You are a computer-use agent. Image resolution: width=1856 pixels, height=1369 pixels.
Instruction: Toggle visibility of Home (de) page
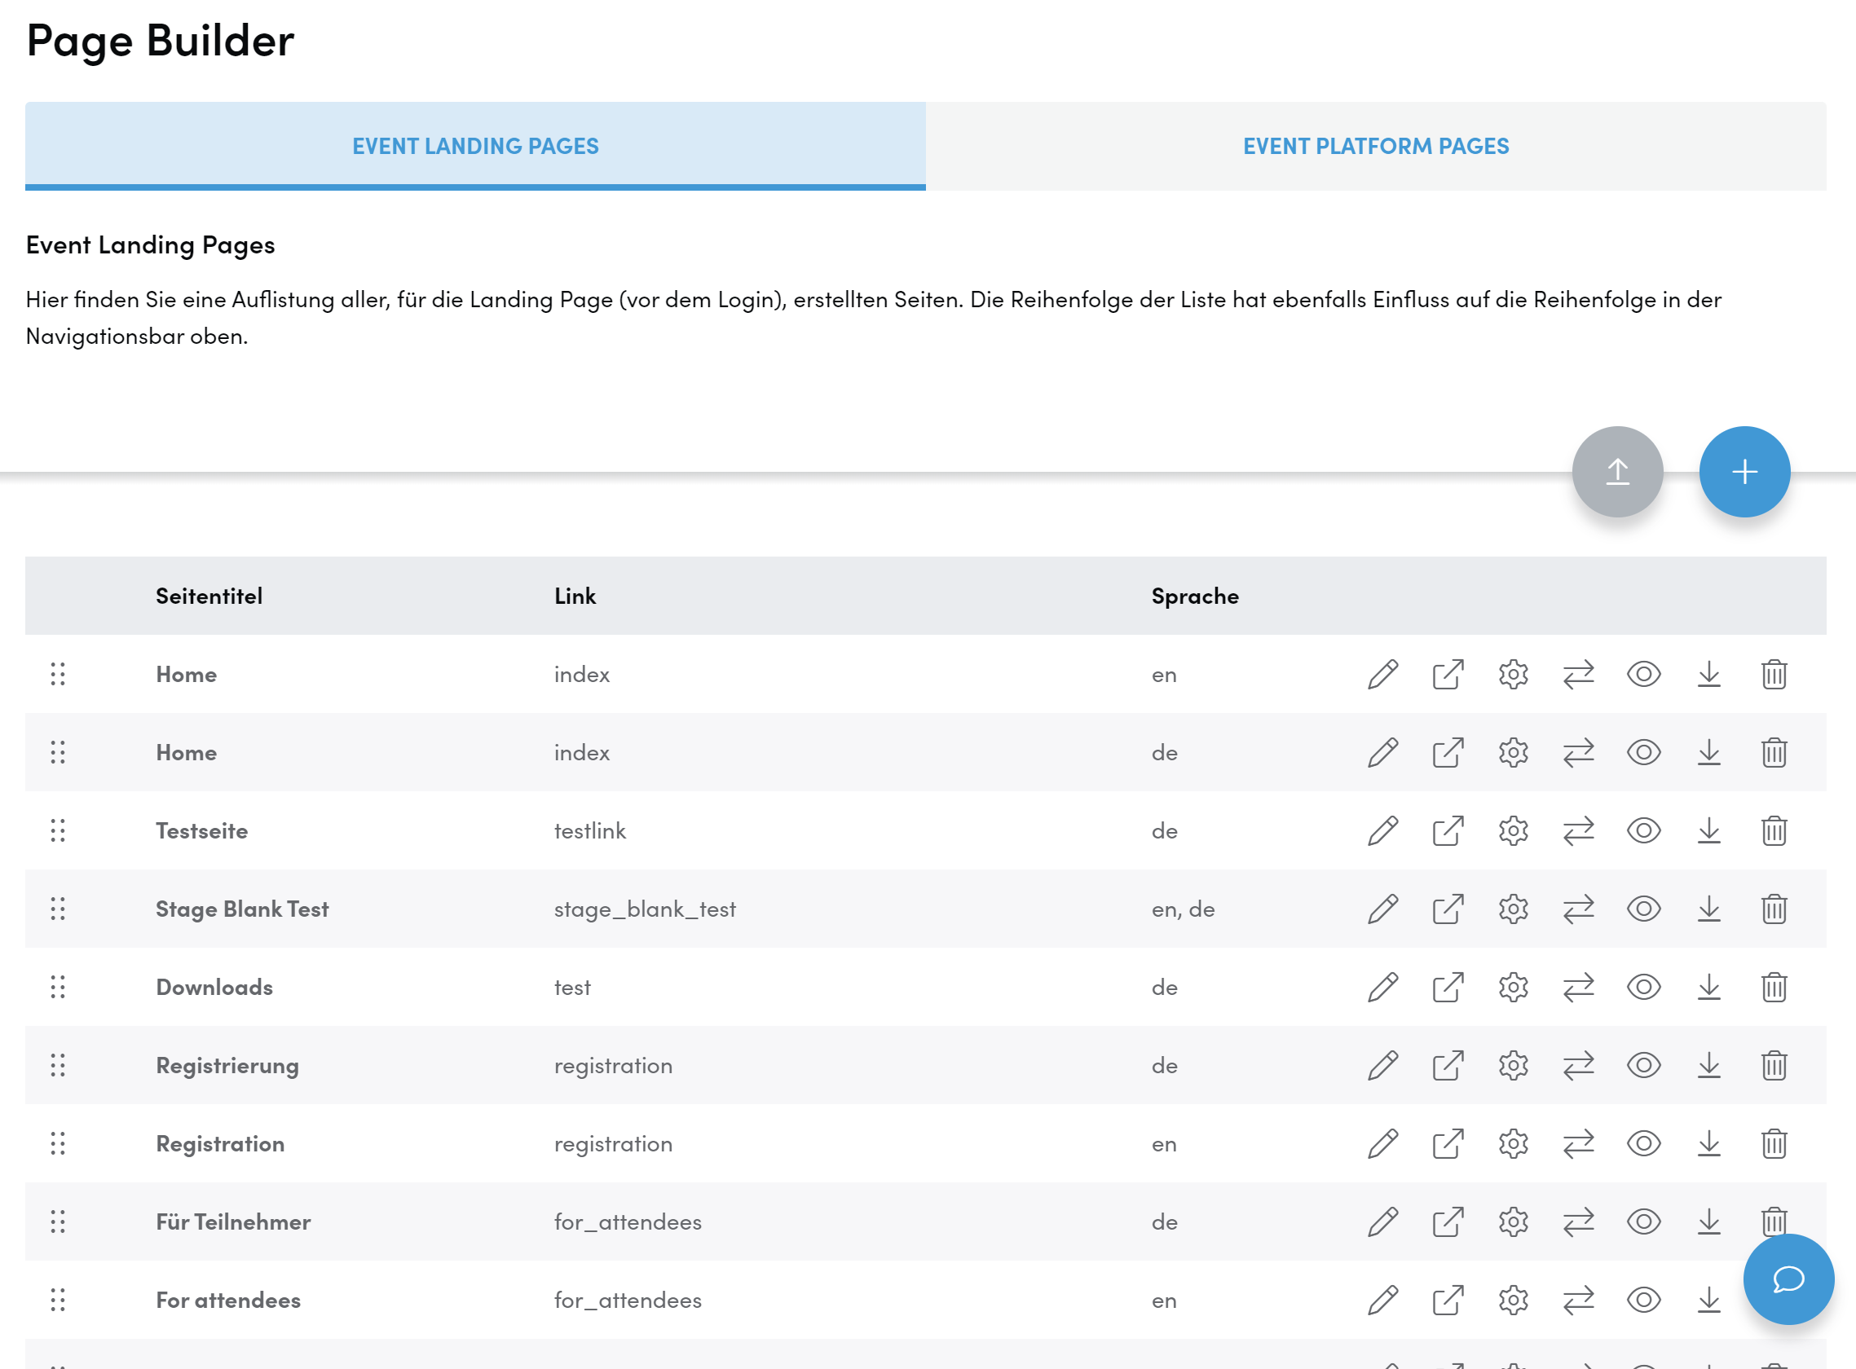pyautogui.click(x=1644, y=752)
